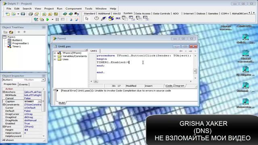The image size is (258, 145).
Task: Select Timer1 in Object TreeView
Action: point(17,46)
